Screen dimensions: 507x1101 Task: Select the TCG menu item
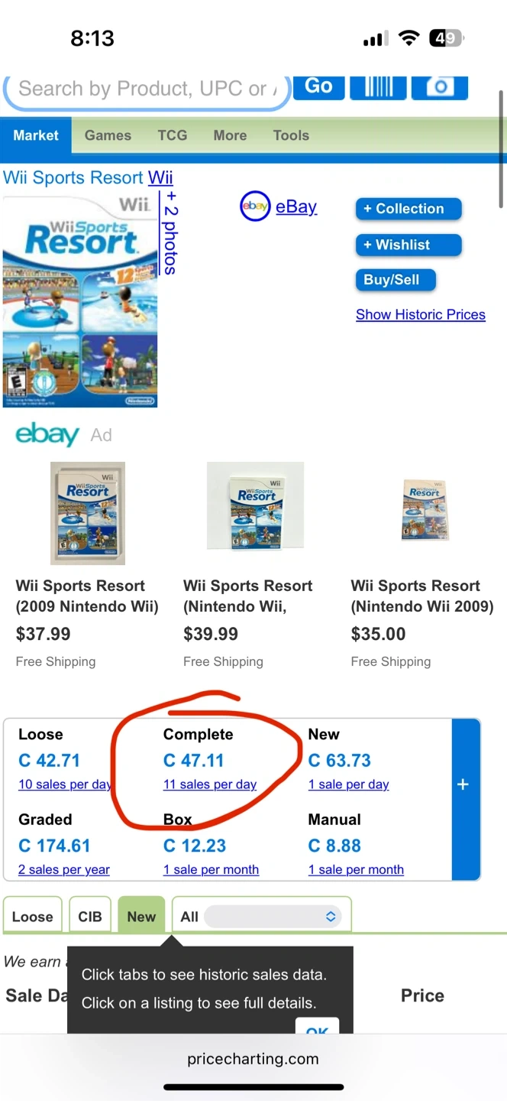coord(172,135)
